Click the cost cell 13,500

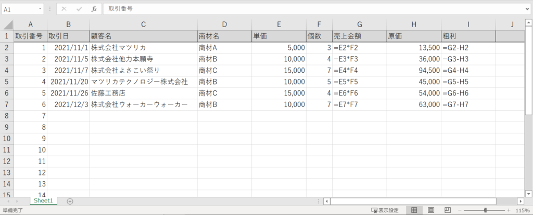414,48
